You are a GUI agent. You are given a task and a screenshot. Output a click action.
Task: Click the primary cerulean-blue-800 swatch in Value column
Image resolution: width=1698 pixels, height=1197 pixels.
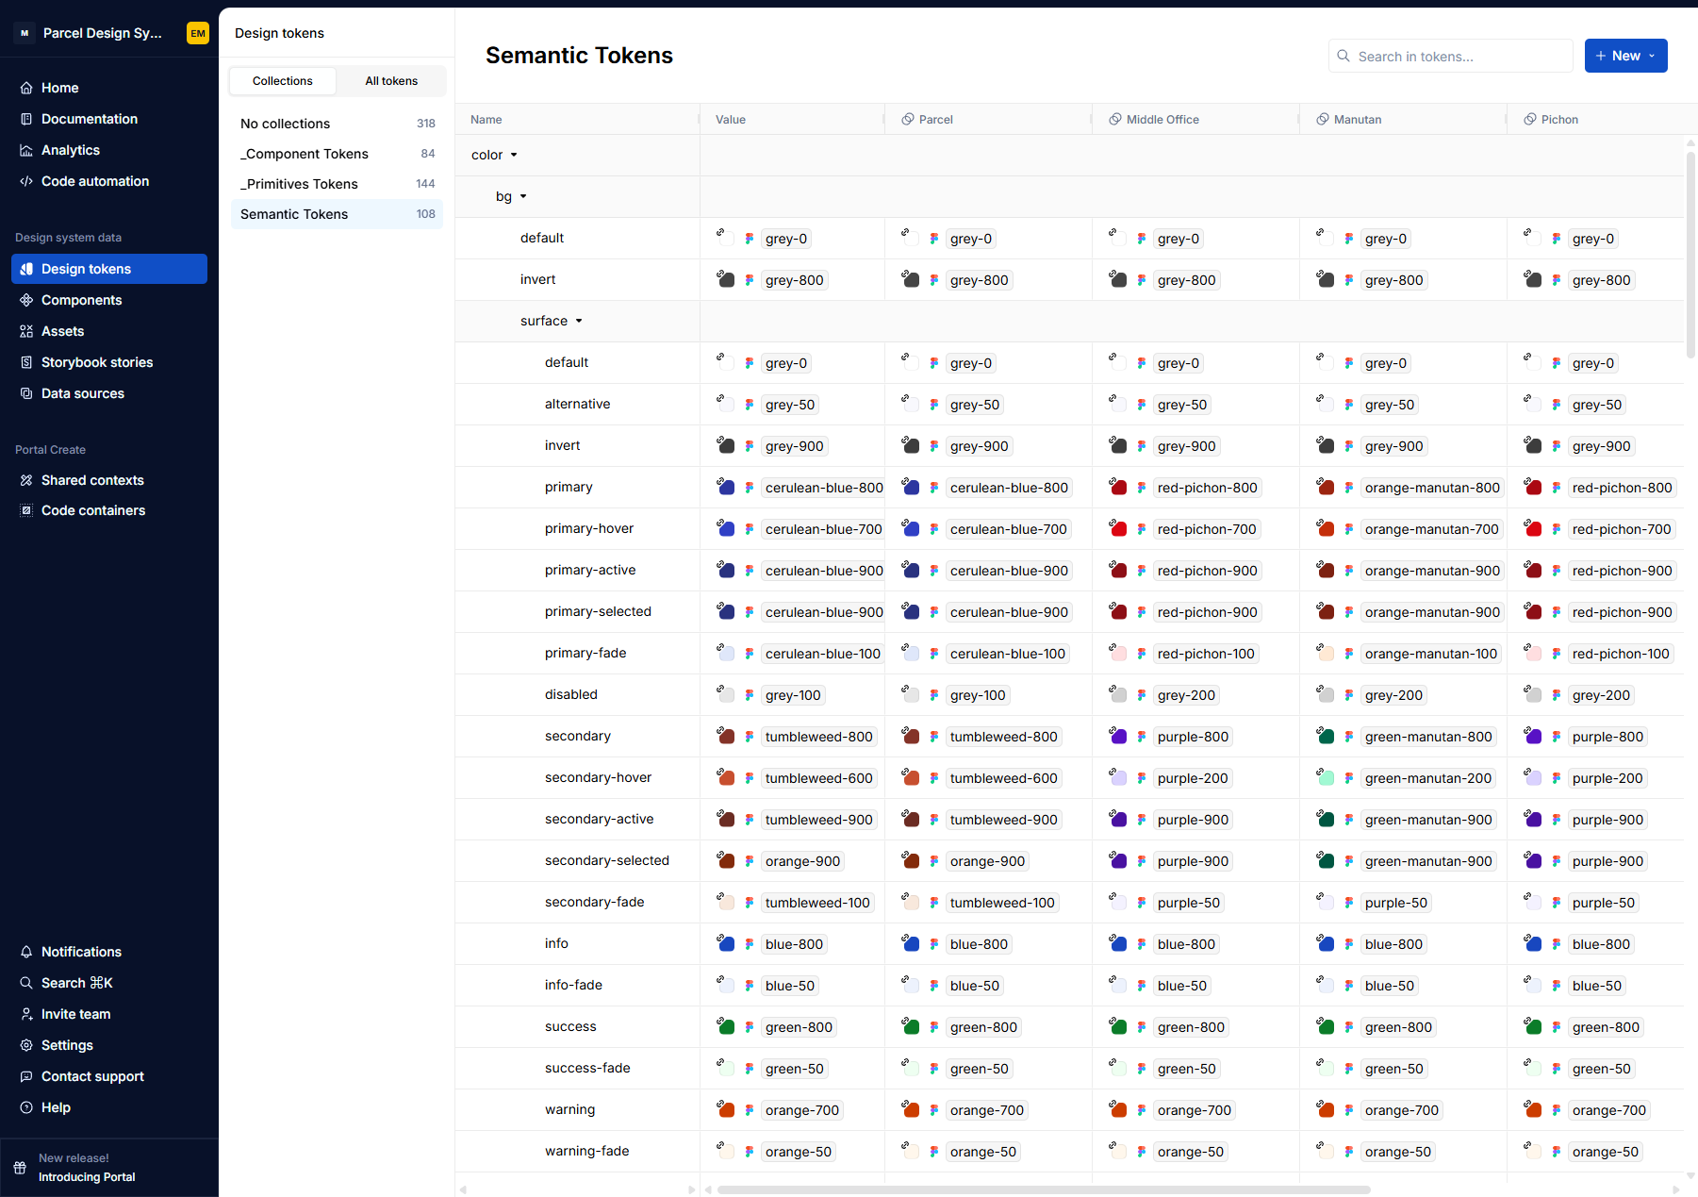[726, 488]
